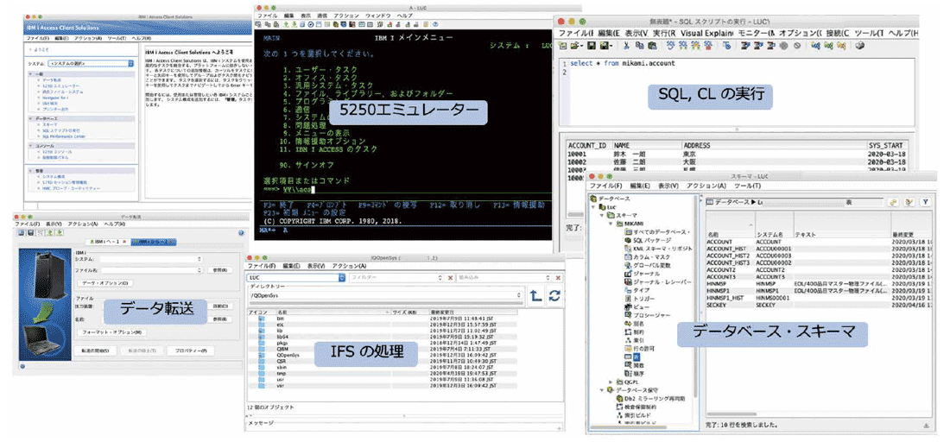Image resolution: width=950 pixels, height=442 pixels.
Task: Open the /QOpenSys directory dropdown
Action: (519, 295)
